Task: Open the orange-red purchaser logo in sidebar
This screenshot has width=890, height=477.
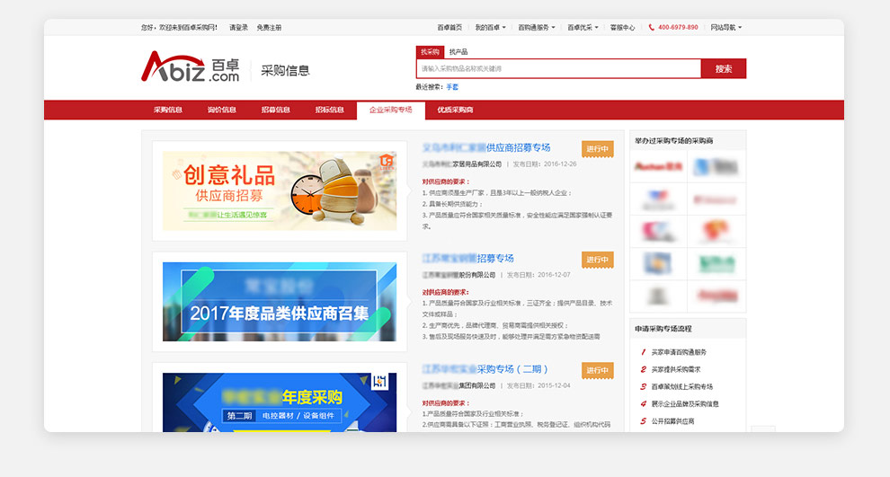Action: pyautogui.click(x=716, y=232)
